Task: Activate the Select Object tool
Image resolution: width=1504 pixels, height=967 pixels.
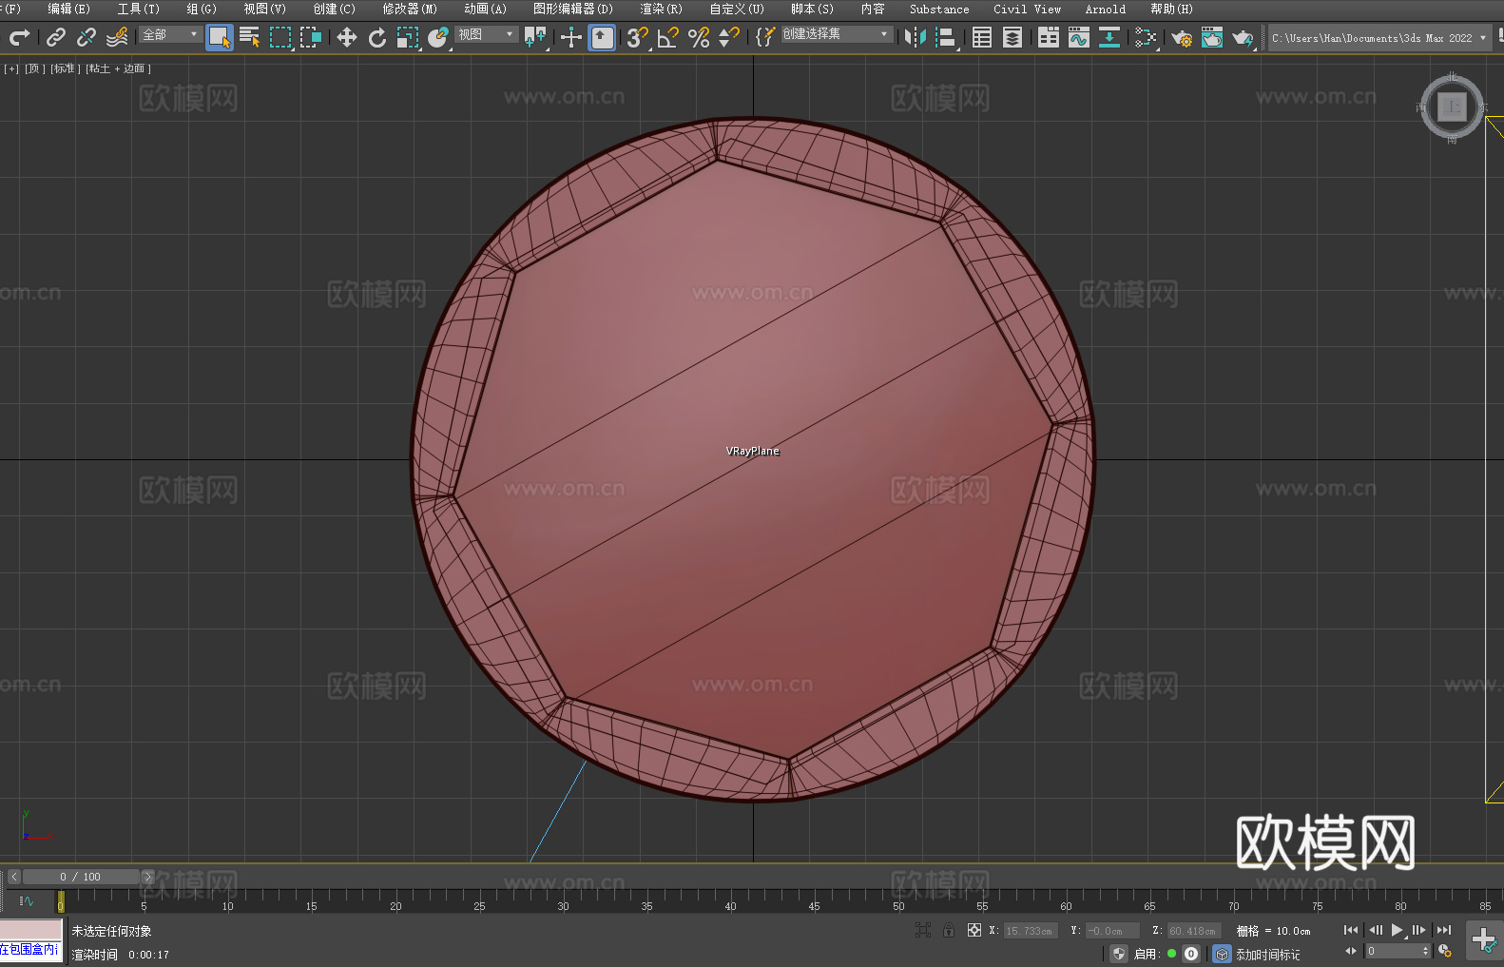Action: 220,37
